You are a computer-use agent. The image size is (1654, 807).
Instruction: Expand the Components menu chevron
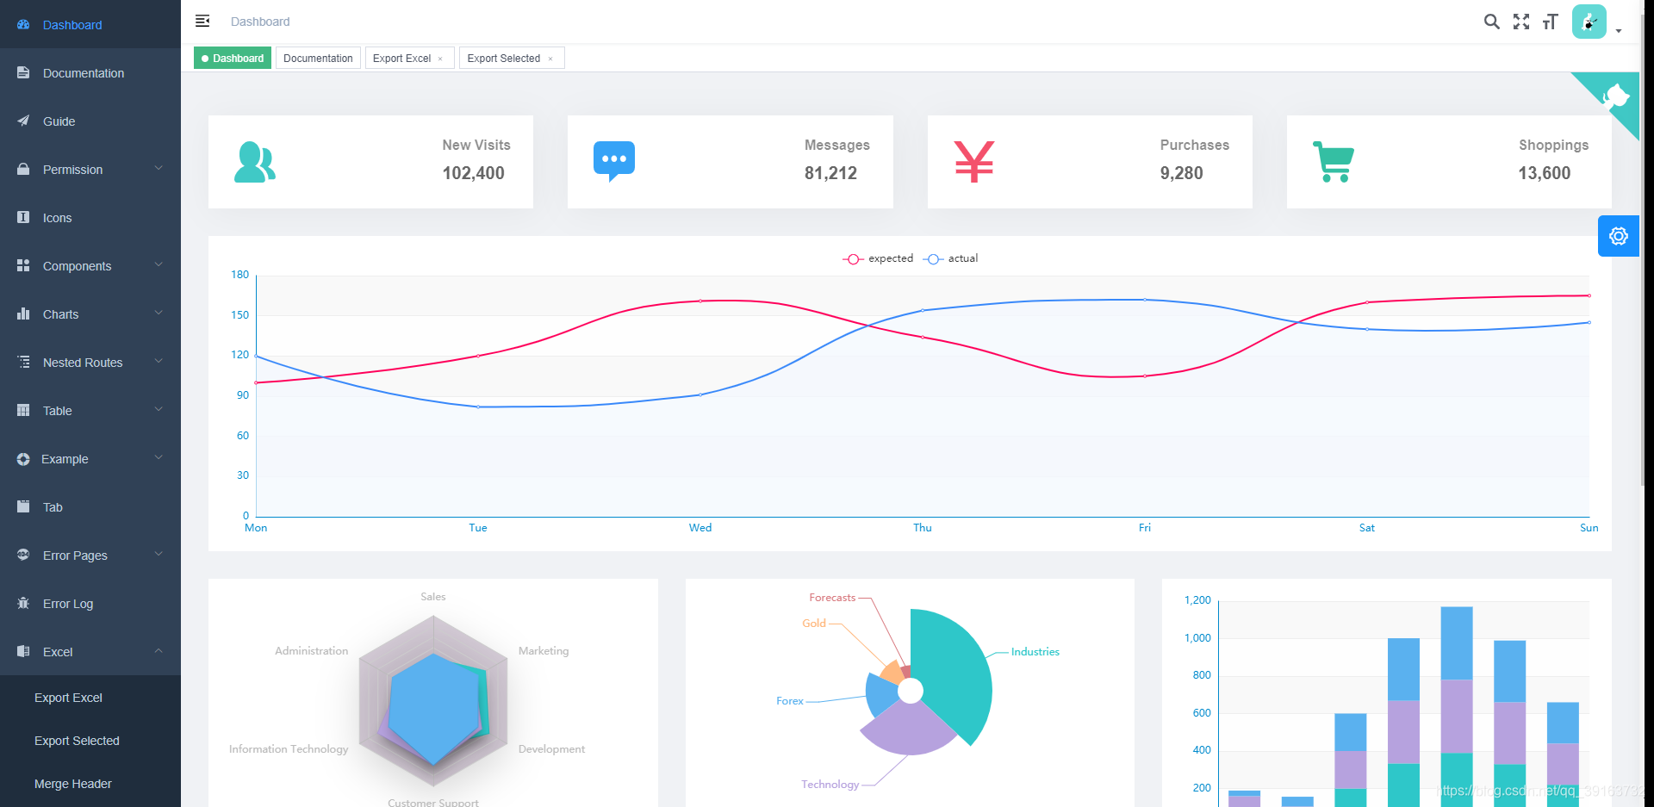(159, 264)
